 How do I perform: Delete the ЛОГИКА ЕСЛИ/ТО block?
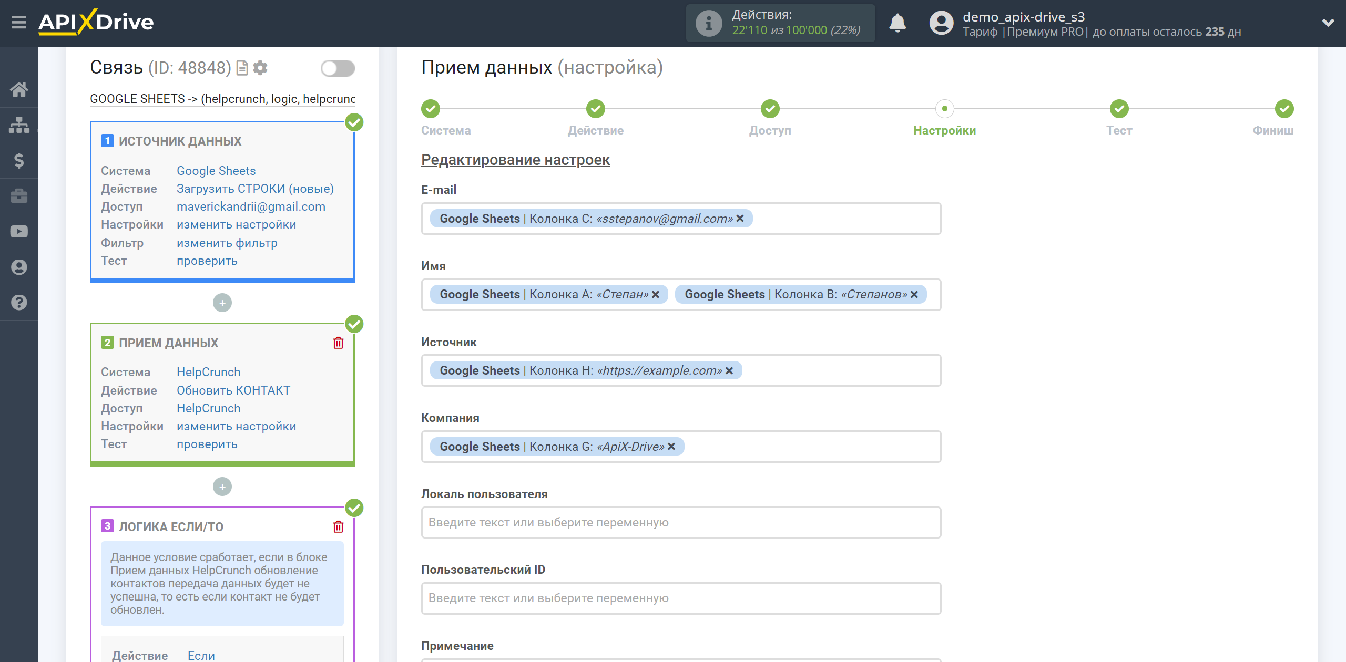click(338, 526)
